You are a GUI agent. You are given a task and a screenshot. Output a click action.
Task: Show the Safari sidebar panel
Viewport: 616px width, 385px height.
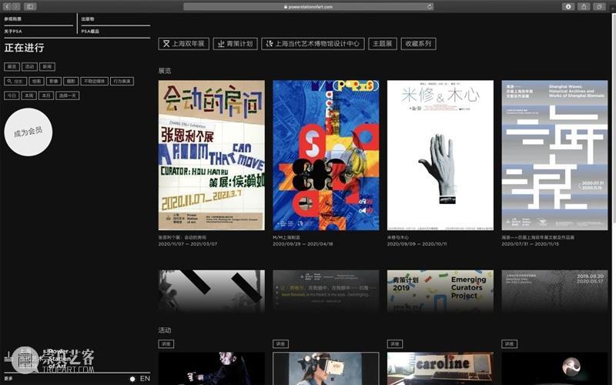pos(30,7)
